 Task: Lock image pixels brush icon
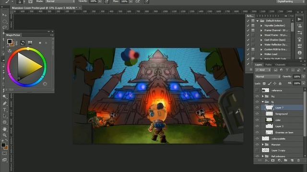tap(270, 84)
